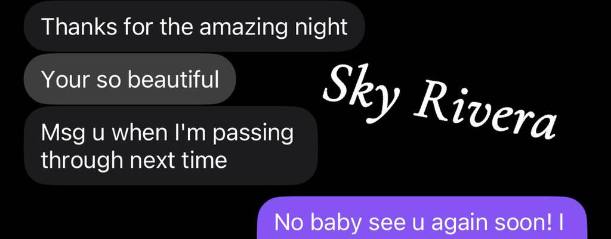Screen dimensions: 611x239
Task: Tap the purple 'No baby see u again soon' reply
Action: tap(422, 218)
